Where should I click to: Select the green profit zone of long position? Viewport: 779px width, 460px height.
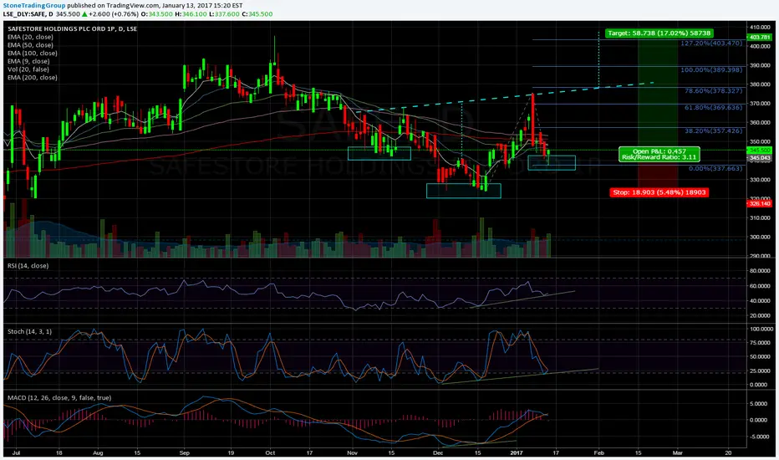658,94
